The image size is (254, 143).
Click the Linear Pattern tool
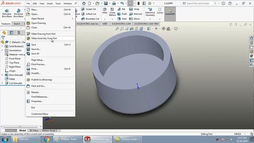[x=112, y=12]
